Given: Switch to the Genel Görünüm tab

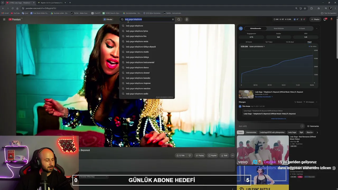Looking at the screenshot, I should point(279,28).
